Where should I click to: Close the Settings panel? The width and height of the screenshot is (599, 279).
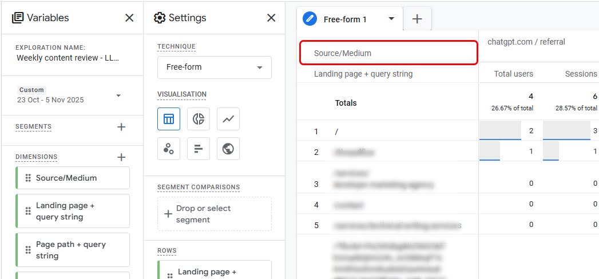pyautogui.click(x=271, y=18)
